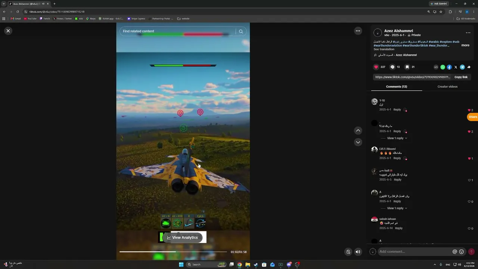Open the emoji picker in comment box
This screenshot has height=269, width=478.
coord(462,252)
